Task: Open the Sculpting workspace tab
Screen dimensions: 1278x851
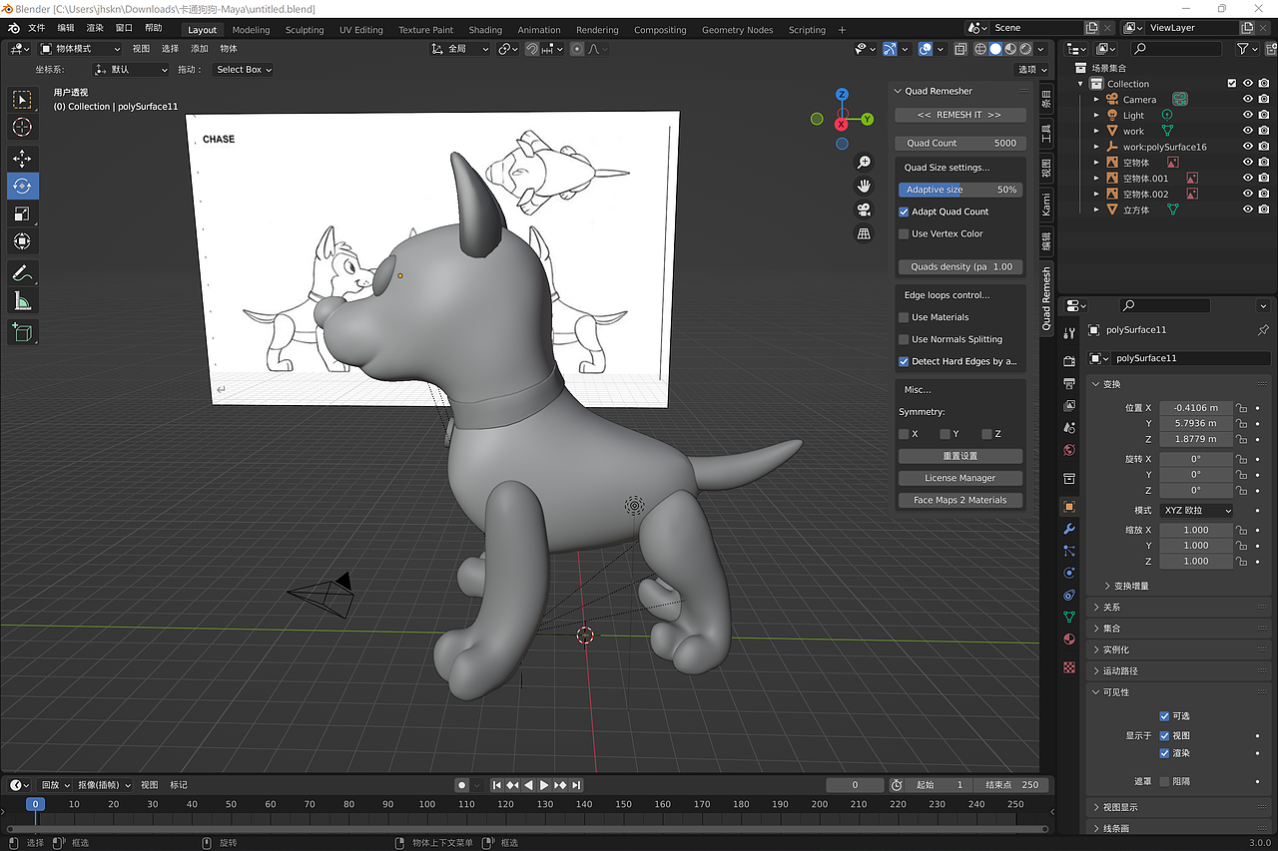Action: 305,30
